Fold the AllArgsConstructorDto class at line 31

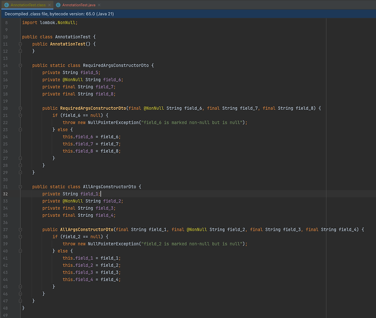coord(20,186)
